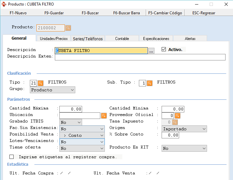
Task: Click the Descripción Exten text field
Action: (x=140, y=57)
